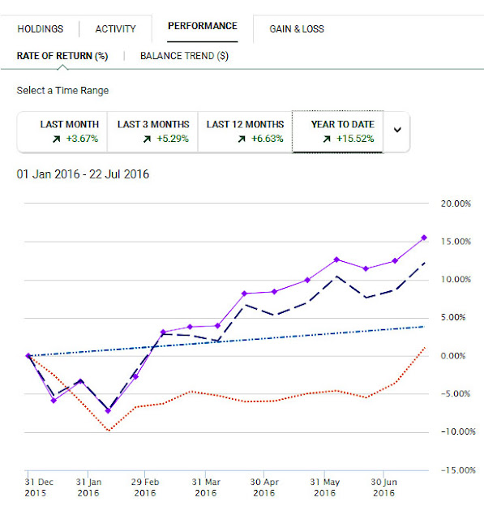Show Rate of Return (%) view
Viewport: 484px width, 519px height.
(62, 56)
